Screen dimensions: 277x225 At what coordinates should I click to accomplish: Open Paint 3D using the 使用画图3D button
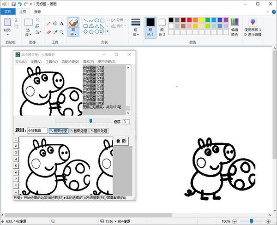coord(253,26)
